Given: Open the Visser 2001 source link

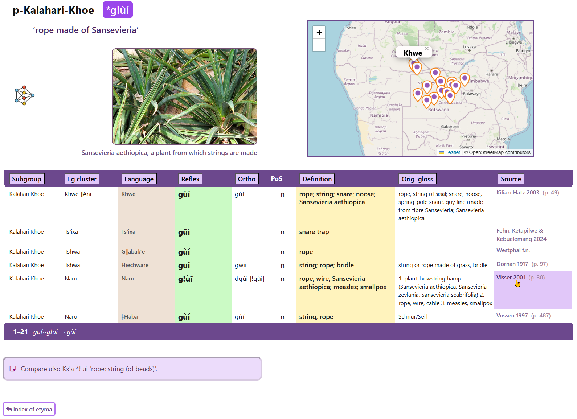Looking at the screenshot, I should pyautogui.click(x=511, y=278).
